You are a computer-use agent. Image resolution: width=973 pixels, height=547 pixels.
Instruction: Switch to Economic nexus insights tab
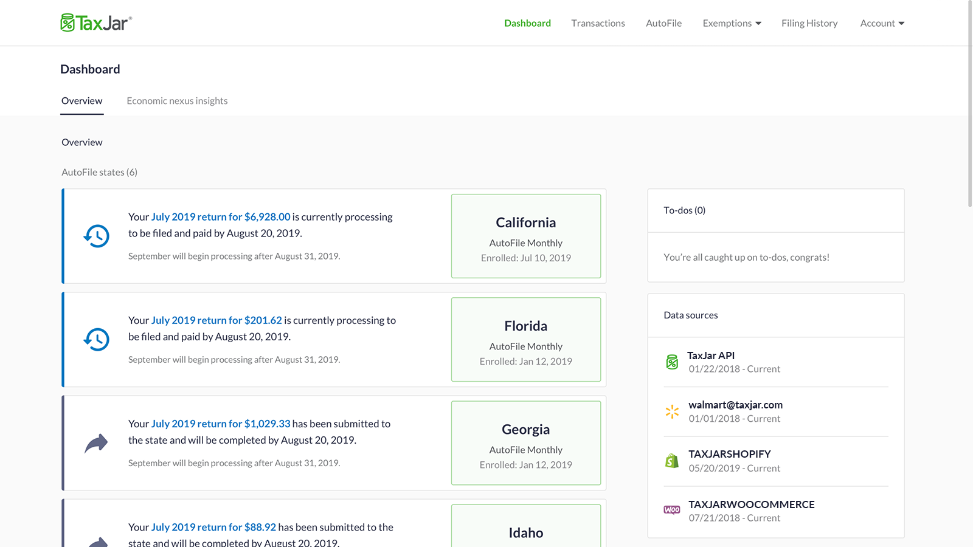[x=177, y=101]
